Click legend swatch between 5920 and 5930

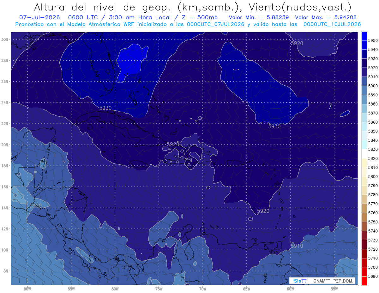(364, 63)
